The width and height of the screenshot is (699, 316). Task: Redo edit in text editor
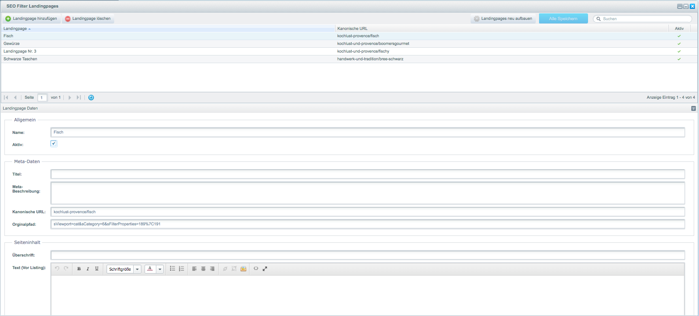66,269
